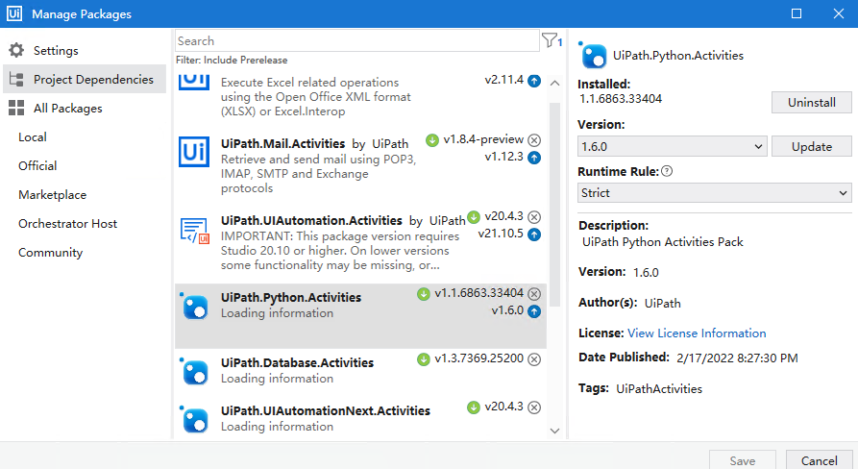Click the UiPath.UIAutomation.Activities package logo

[x=195, y=231]
